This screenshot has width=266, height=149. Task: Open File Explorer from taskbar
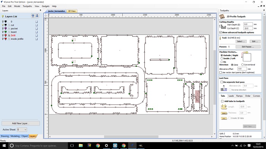pyautogui.click(x=81, y=146)
